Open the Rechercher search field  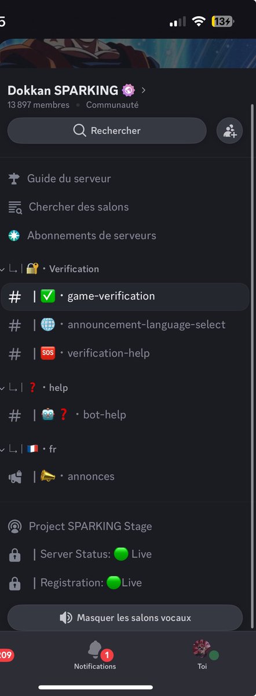[x=107, y=130]
